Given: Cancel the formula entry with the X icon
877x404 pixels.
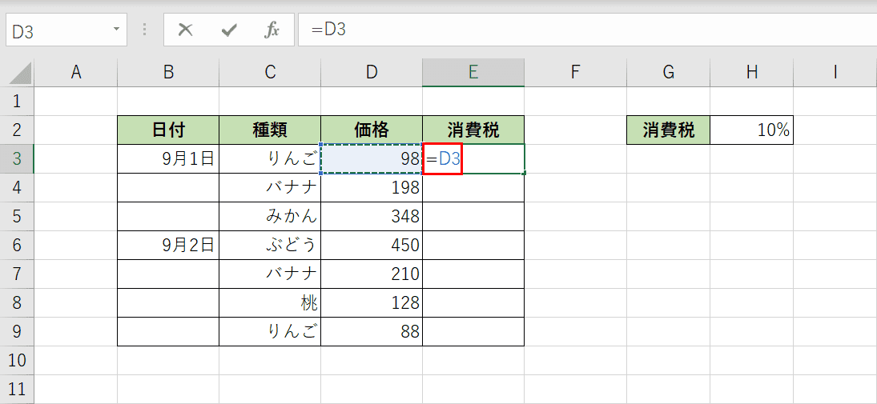Looking at the screenshot, I should [x=185, y=30].
